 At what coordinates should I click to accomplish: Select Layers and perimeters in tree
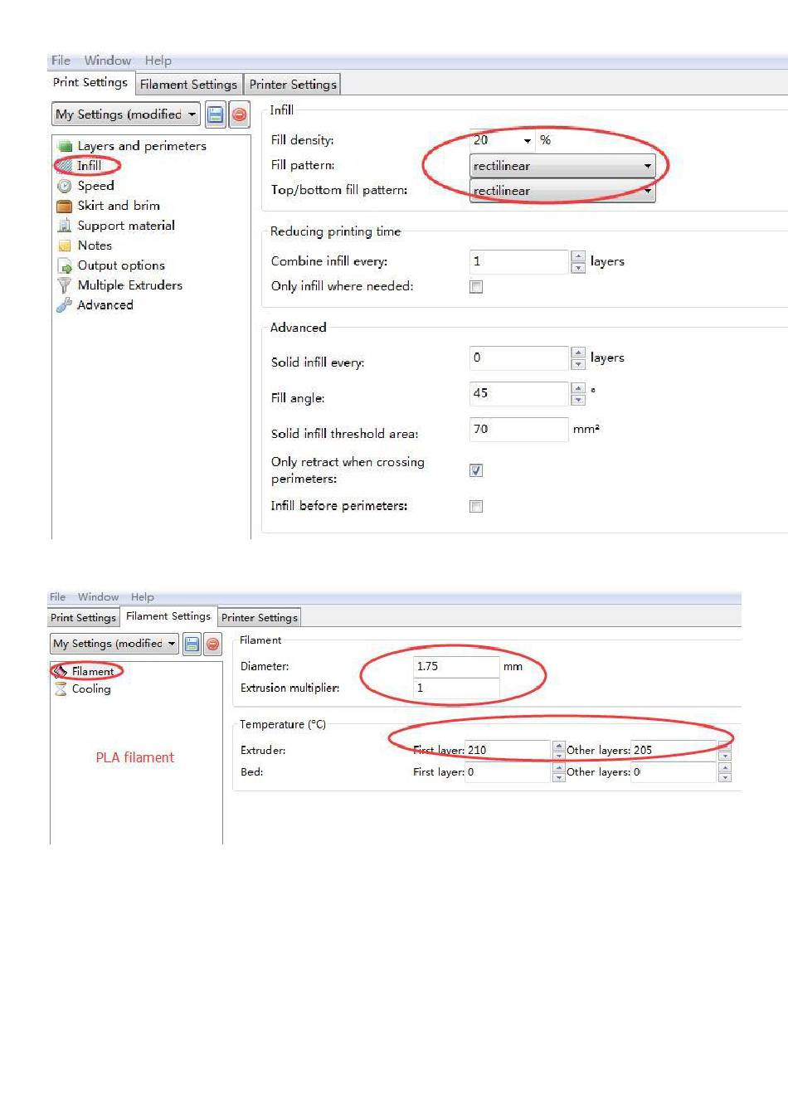(142, 146)
